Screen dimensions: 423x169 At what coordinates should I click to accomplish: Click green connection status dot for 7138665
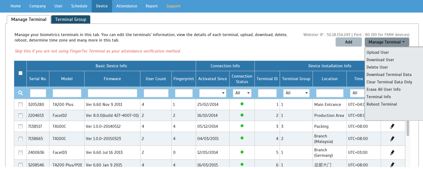[x=242, y=138]
